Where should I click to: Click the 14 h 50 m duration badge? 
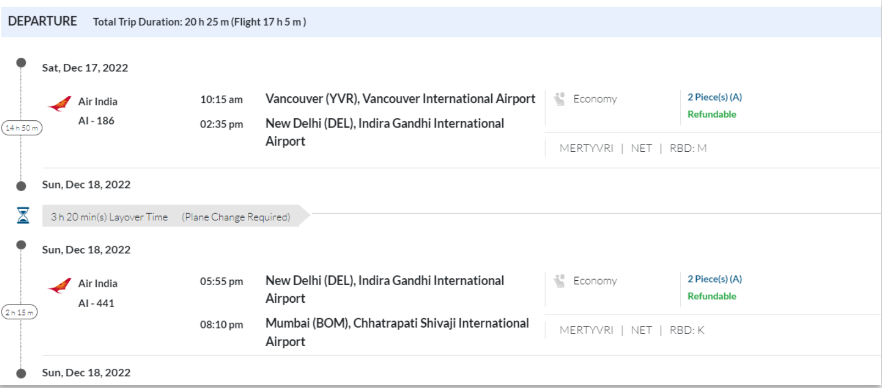tap(22, 128)
